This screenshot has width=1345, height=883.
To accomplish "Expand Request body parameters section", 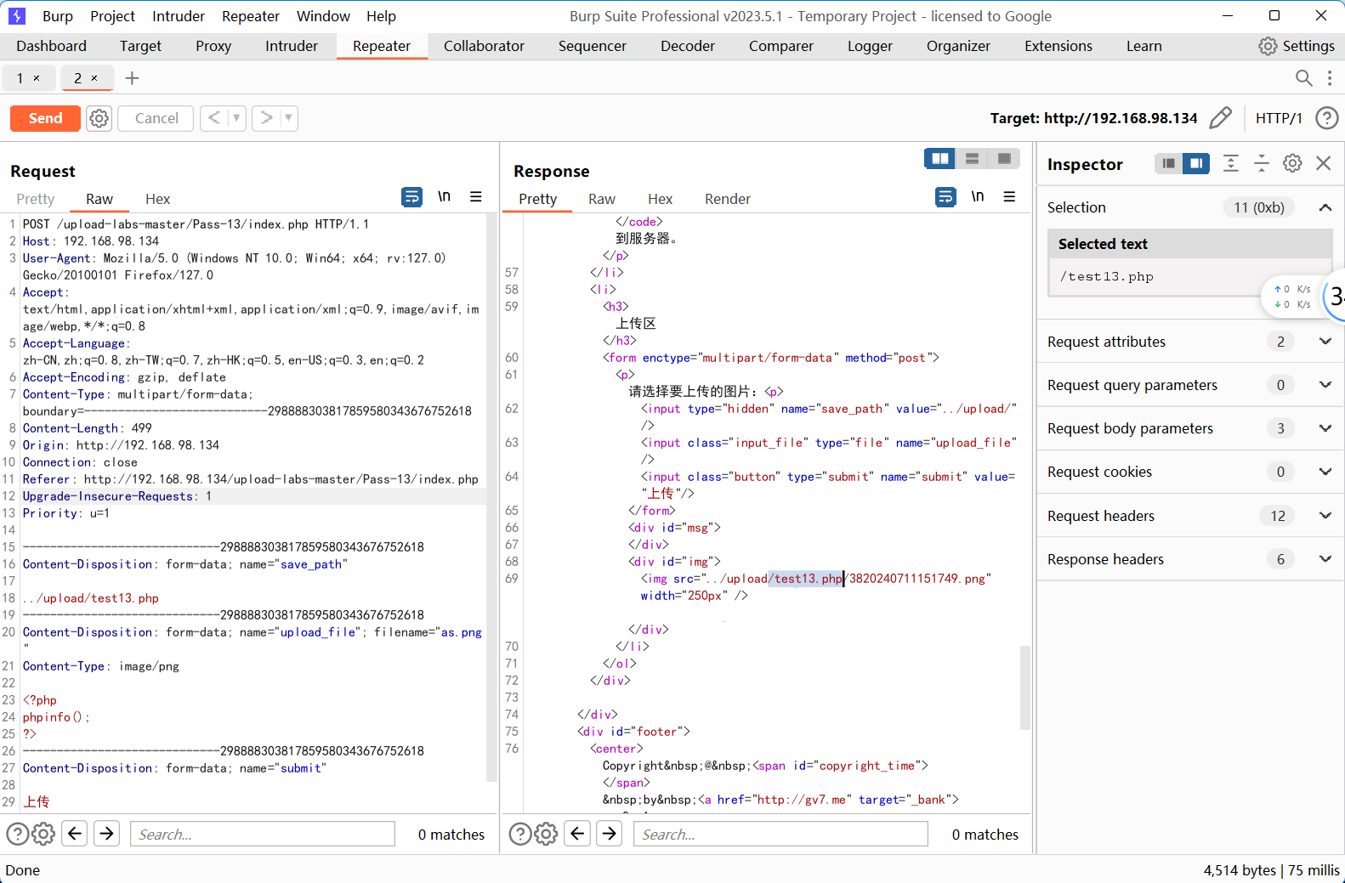I will click(x=1325, y=428).
